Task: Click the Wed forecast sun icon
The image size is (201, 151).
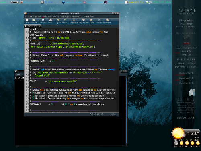Action: [x=181, y=143]
